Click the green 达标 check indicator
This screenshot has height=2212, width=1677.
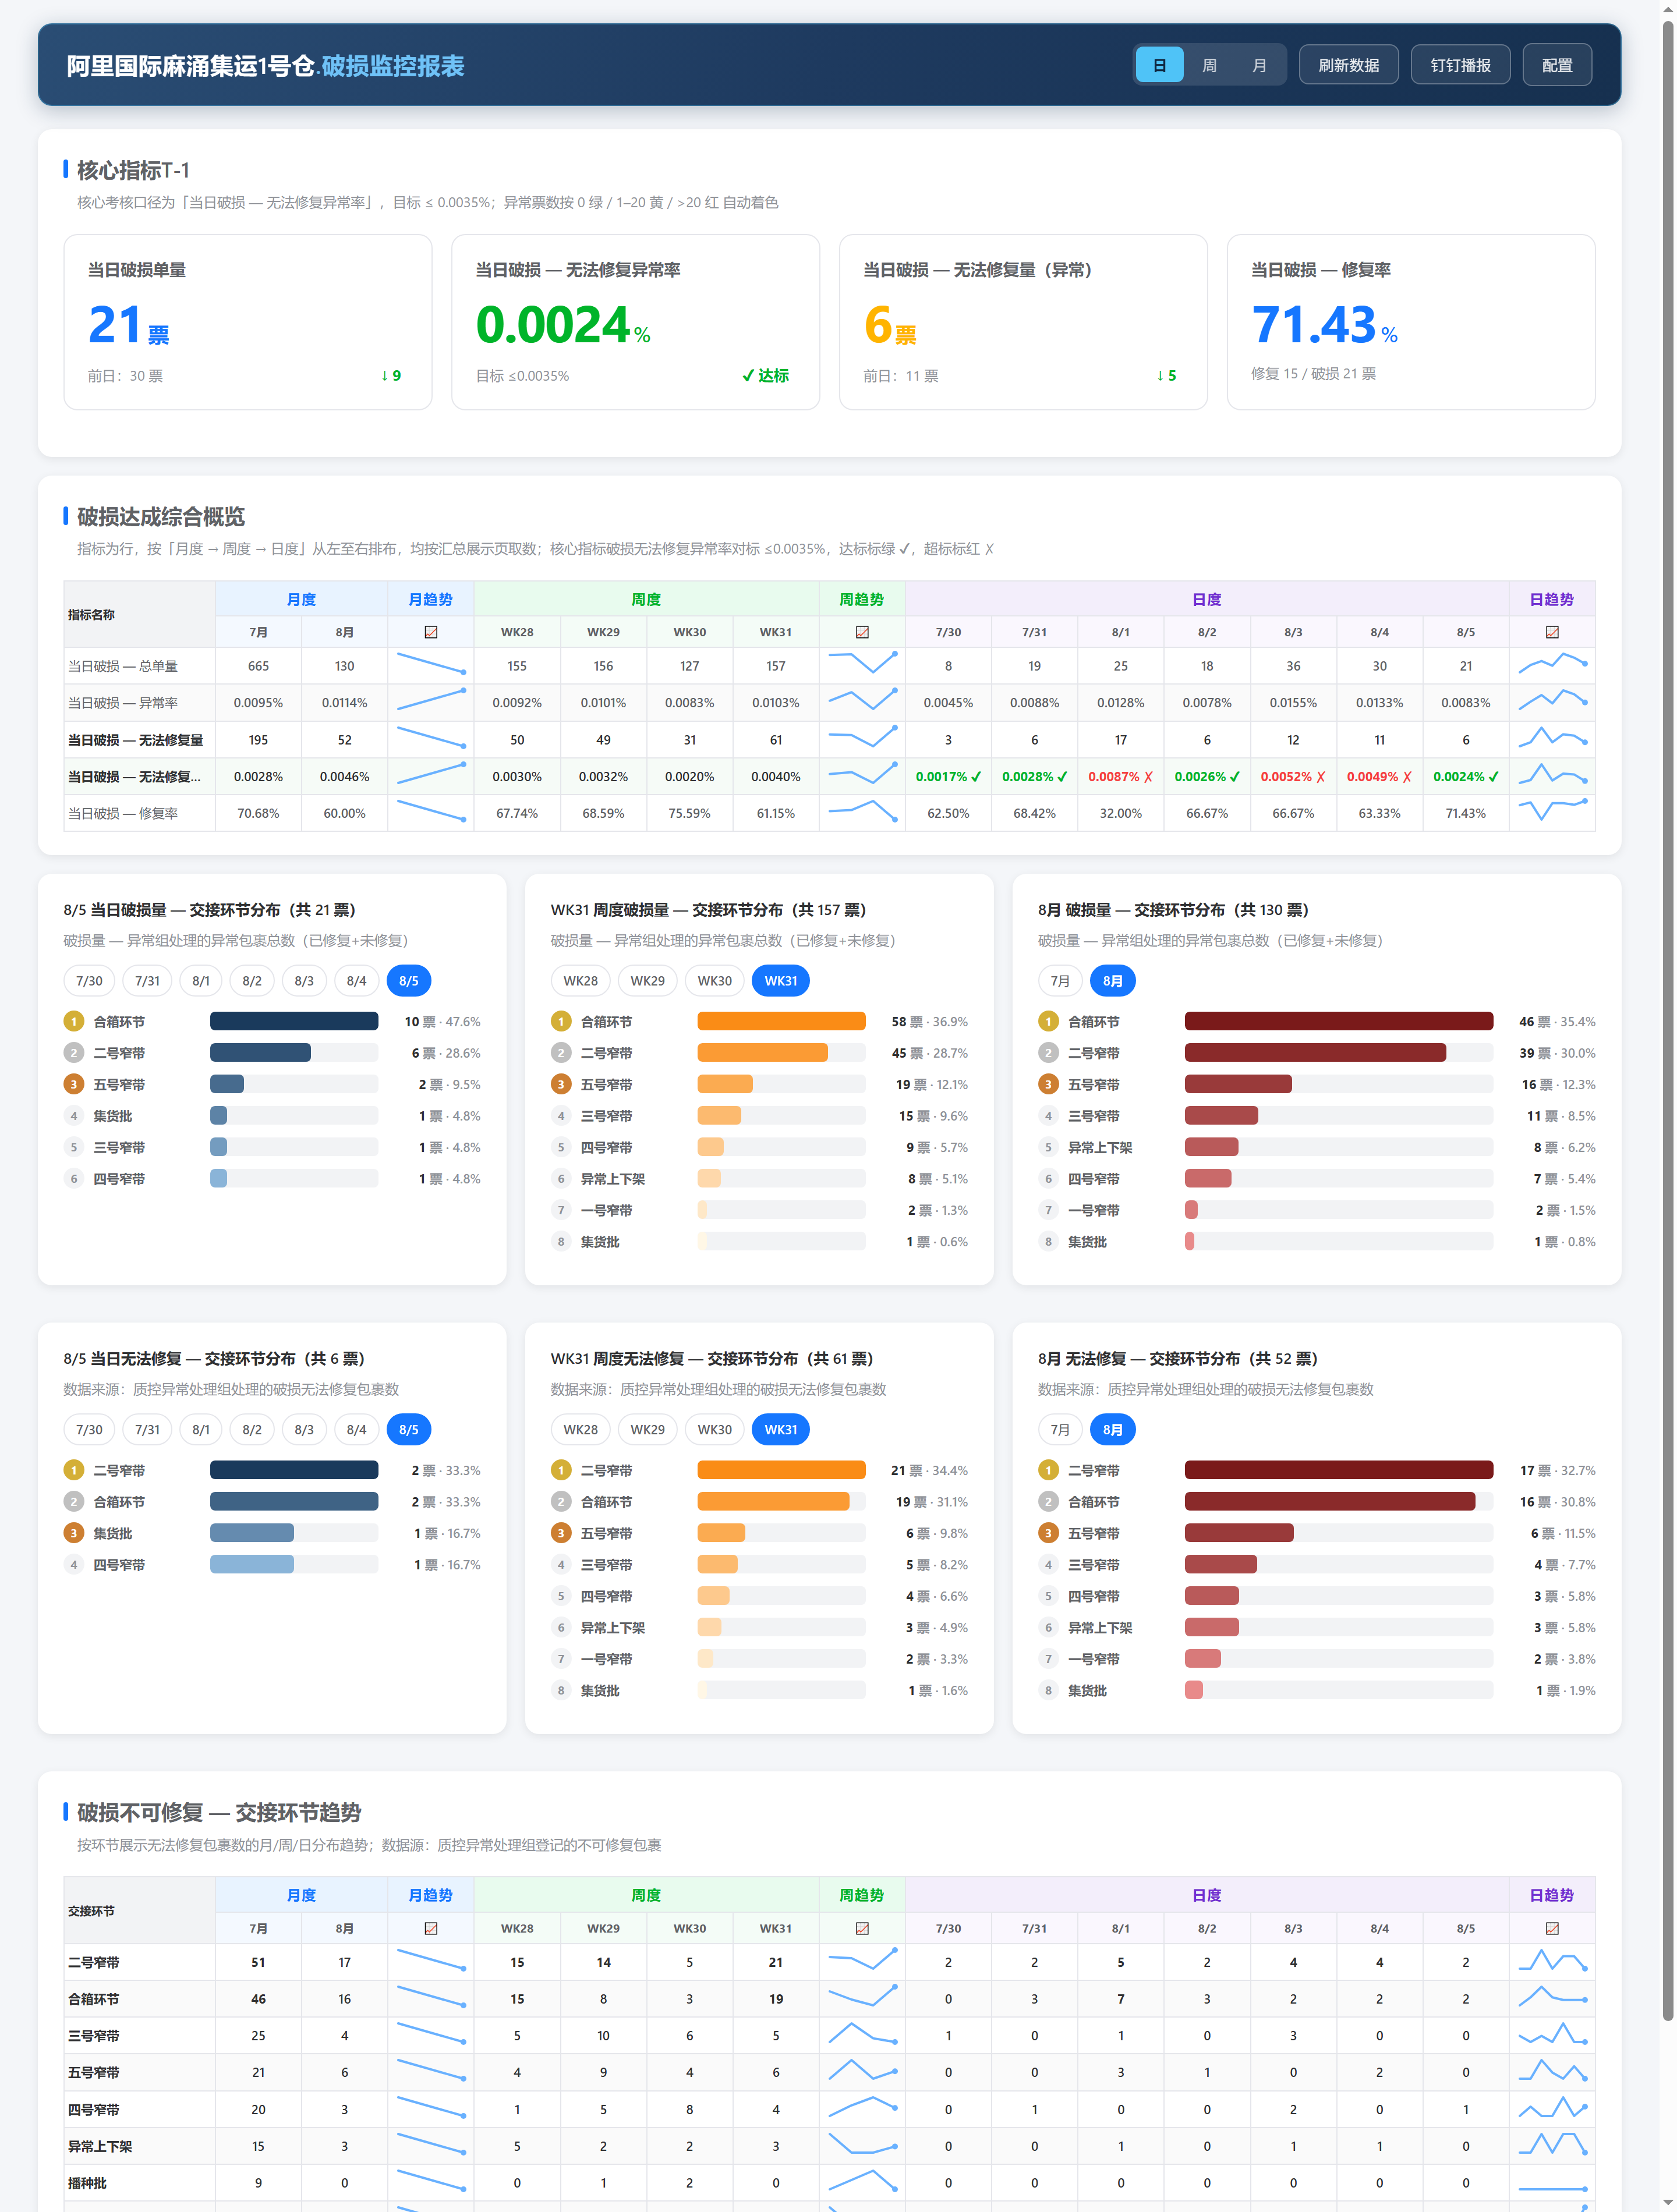point(766,376)
